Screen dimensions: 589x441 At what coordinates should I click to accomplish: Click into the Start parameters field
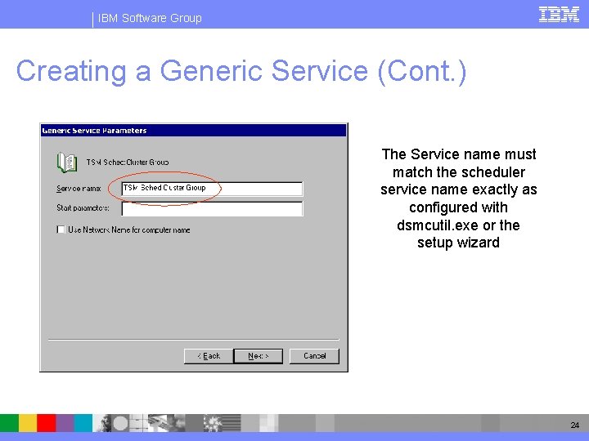click(x=212, y=209)
